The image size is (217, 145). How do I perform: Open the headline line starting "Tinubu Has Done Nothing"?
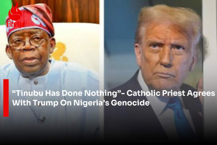[114, 93]
